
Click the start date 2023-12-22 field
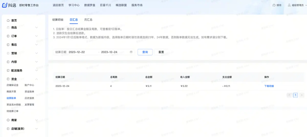point(77,52)
